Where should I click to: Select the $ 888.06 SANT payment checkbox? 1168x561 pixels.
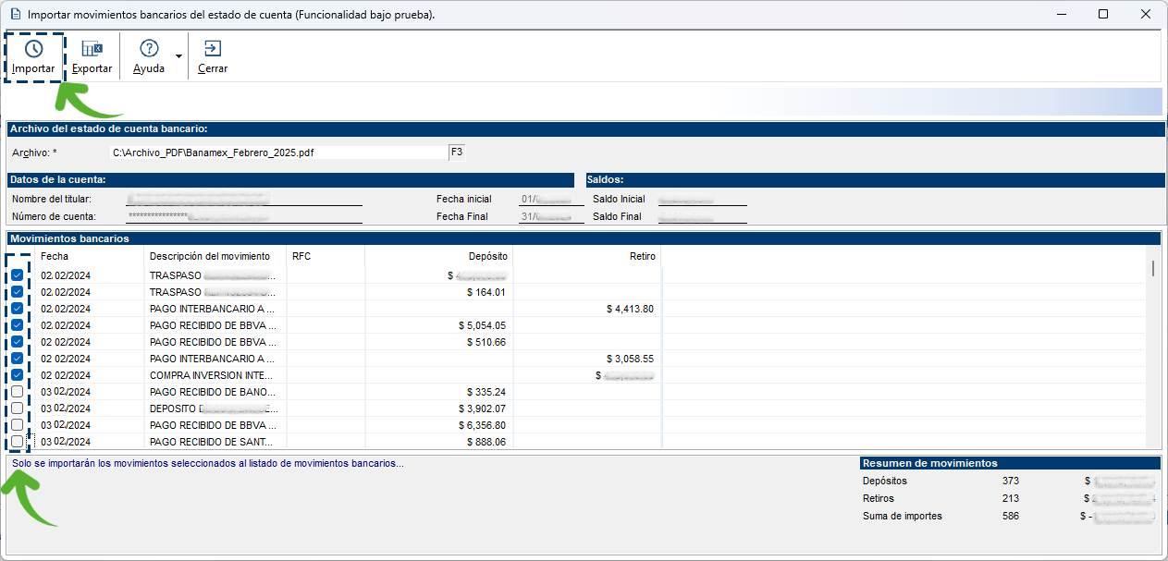(x=18, y=442)
